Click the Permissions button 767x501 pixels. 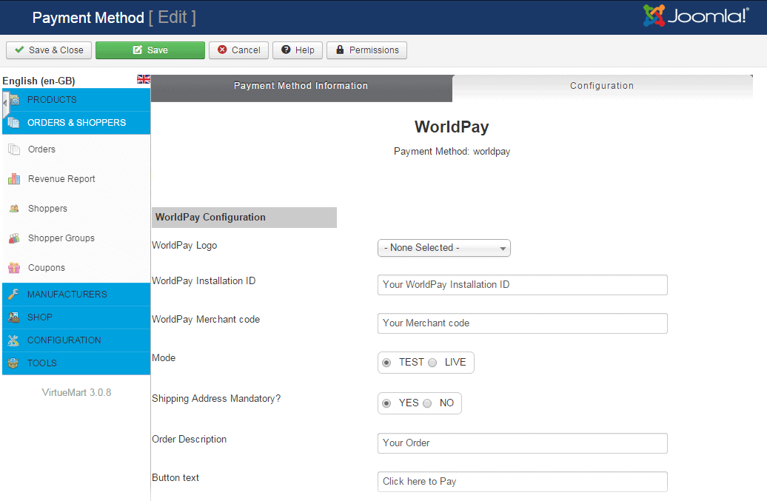[367, 50]
